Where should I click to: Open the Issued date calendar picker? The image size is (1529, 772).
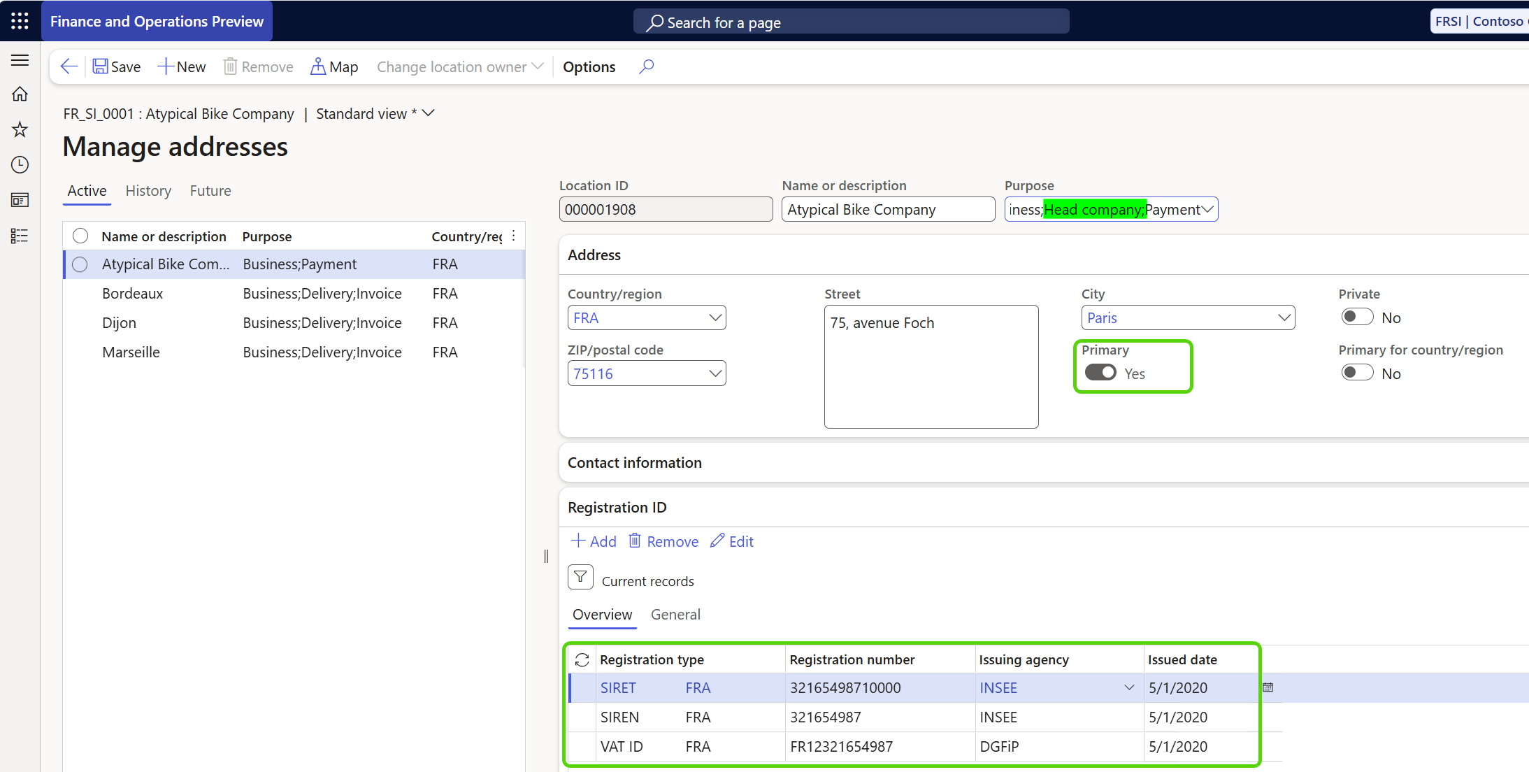click(1268, 687)
